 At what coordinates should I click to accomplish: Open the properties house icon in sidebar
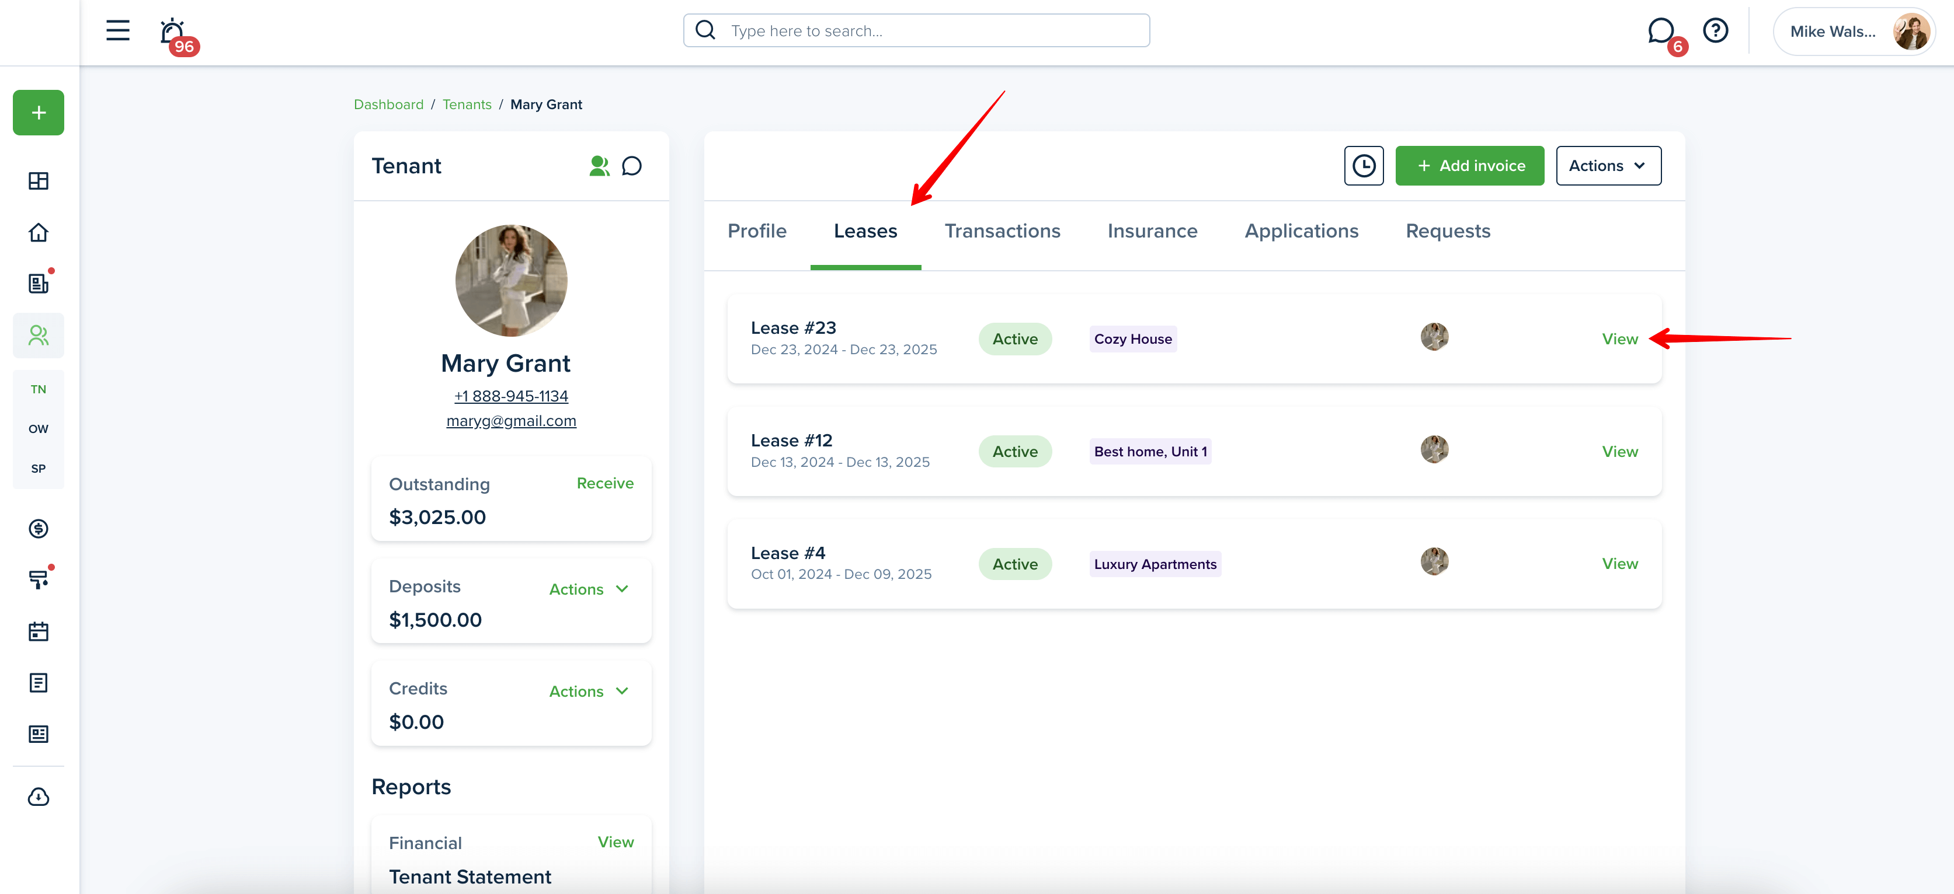tap(39, 232)
